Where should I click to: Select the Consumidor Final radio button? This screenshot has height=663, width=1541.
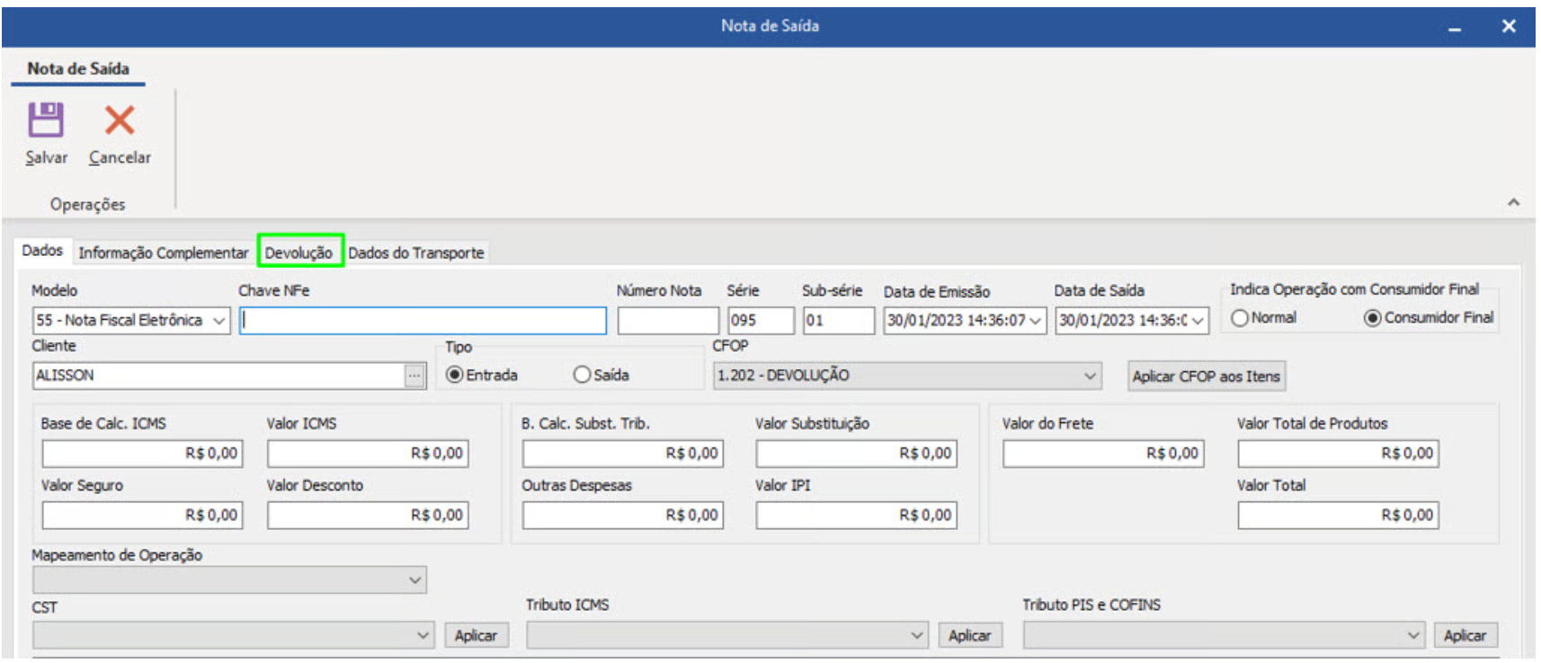pyautogui.click(x=1372, y=318)
